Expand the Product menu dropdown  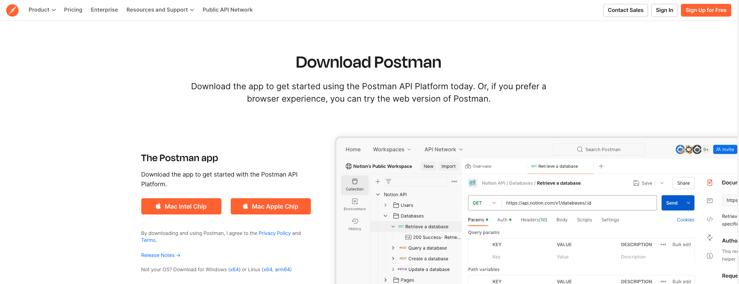pyautogui.click(x=42, y=10)
